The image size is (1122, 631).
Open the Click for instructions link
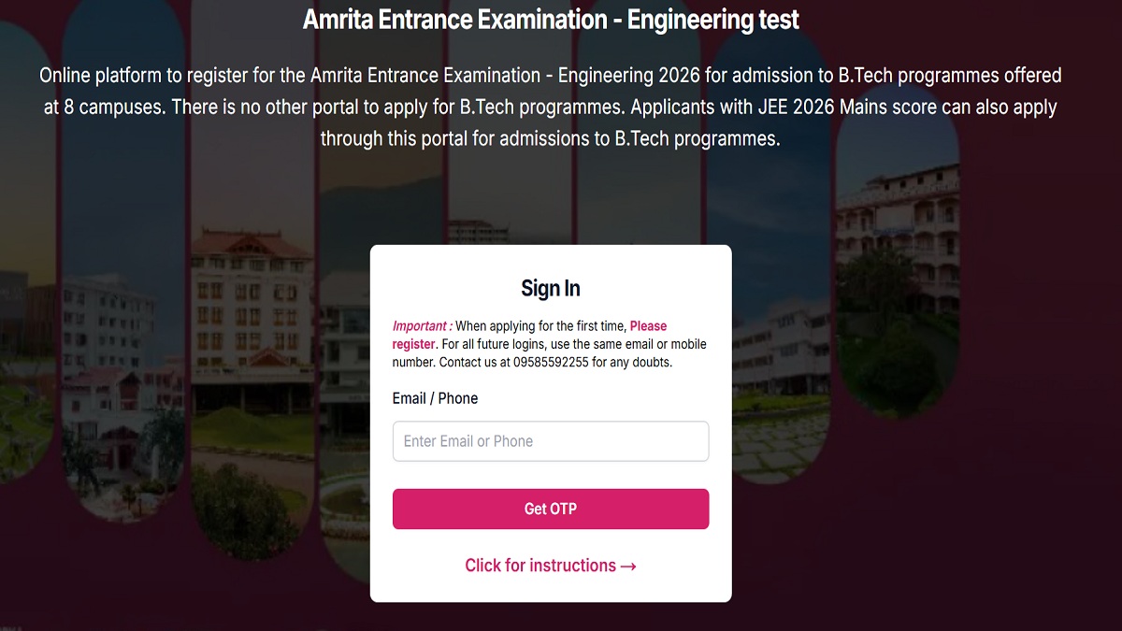coord(540,566)
